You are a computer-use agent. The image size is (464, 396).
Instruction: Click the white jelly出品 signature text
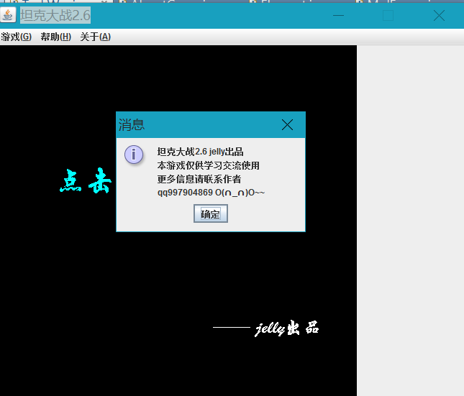pyautogui.click(x=286, y=328)
